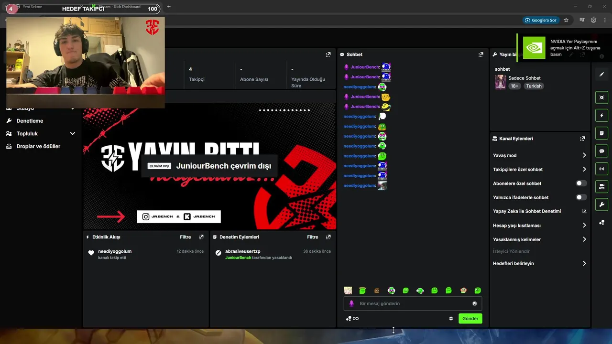The image size is (612, 344).
Task: Pop out the Denetim Eylemleri panel
Action: pyautogui.click(x=328, y=237)
